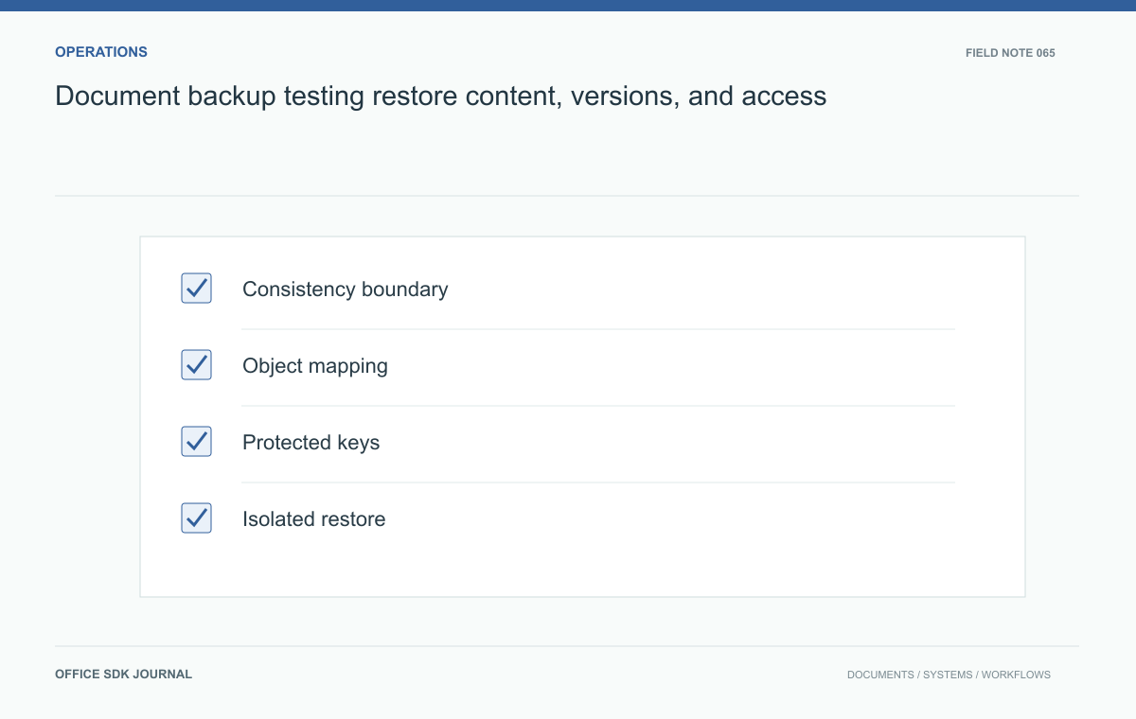Click the 'OFFICE SDK JOURNAL' footer text
The image size is (1136, 719).
(x=124, y=675)
